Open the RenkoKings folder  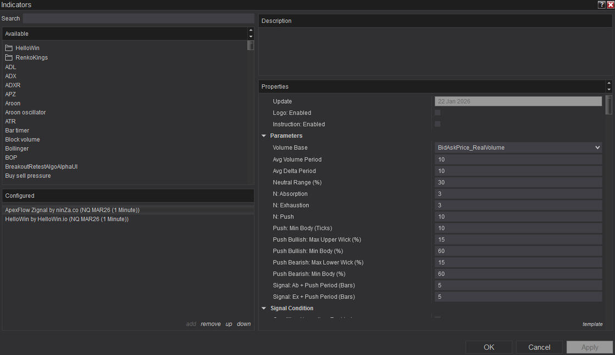(x=31, y=58)
